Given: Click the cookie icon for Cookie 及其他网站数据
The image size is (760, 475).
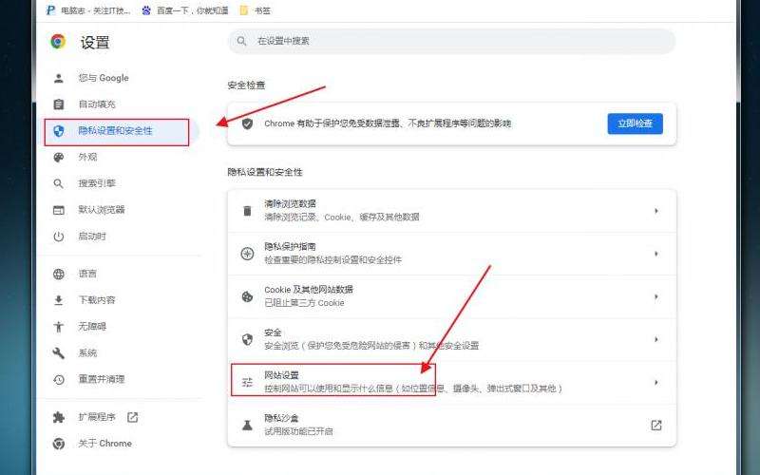Looking at the screenshot, I should click(x=247, y=296).
